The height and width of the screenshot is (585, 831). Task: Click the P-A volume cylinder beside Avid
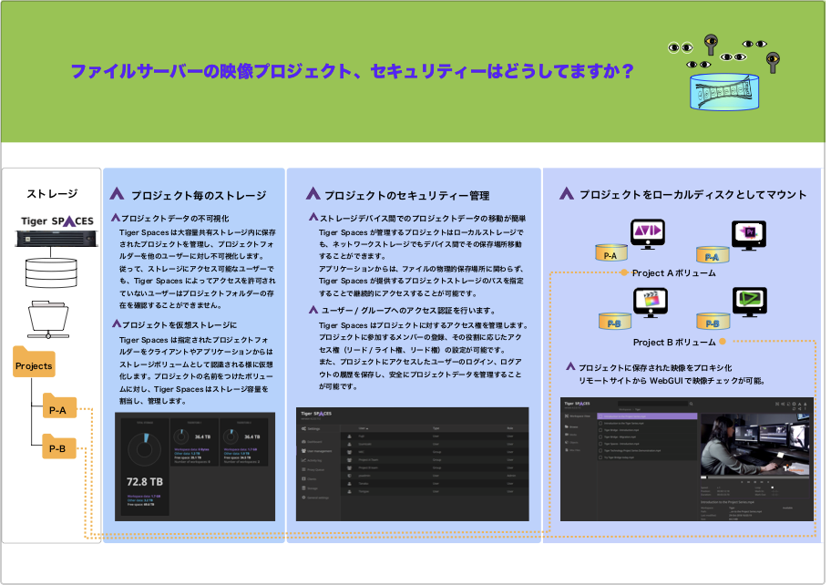611,252
